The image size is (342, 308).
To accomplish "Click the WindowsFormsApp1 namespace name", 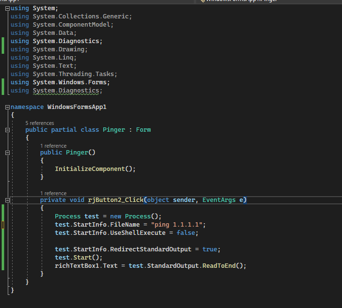I will tap(77, 107).
